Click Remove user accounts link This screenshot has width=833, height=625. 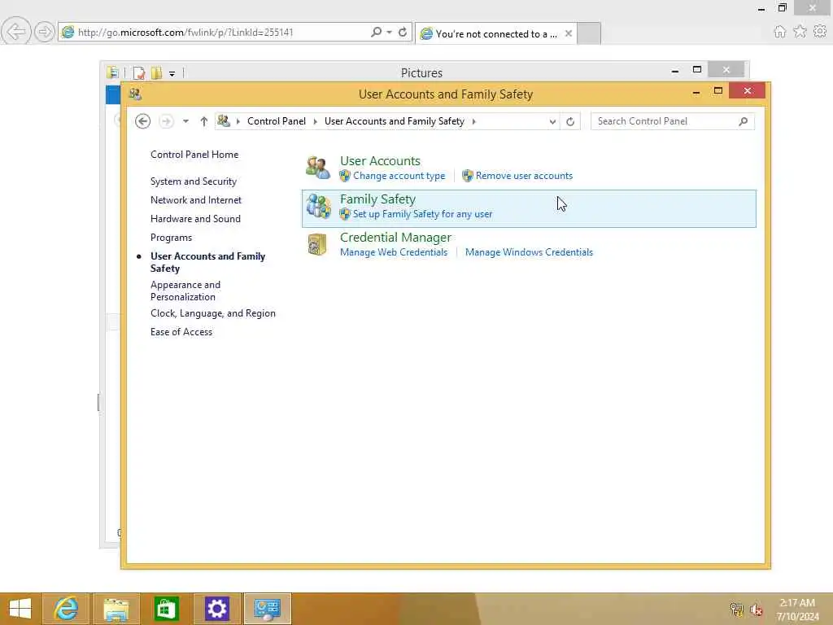point(524,176)
